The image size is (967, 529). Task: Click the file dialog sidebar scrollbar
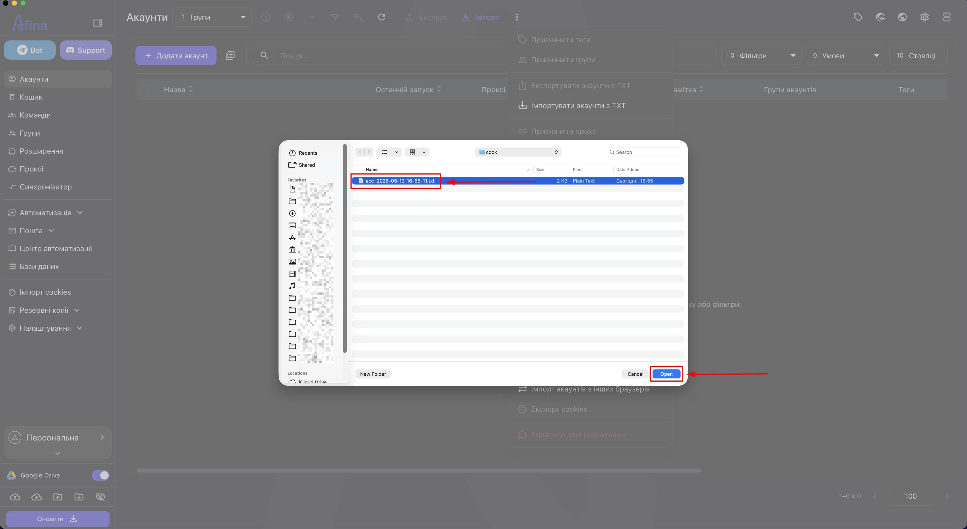click(344, 248)
